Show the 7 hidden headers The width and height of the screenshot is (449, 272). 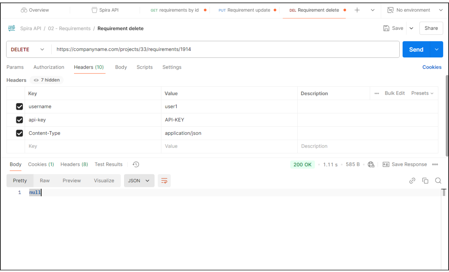pyautogui.click(x=47, y=80)
